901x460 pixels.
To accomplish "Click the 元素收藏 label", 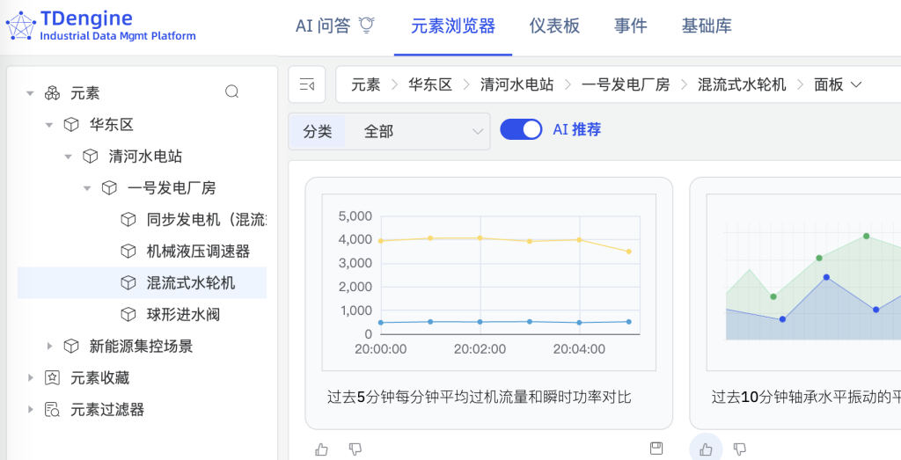I will point(100,377).
